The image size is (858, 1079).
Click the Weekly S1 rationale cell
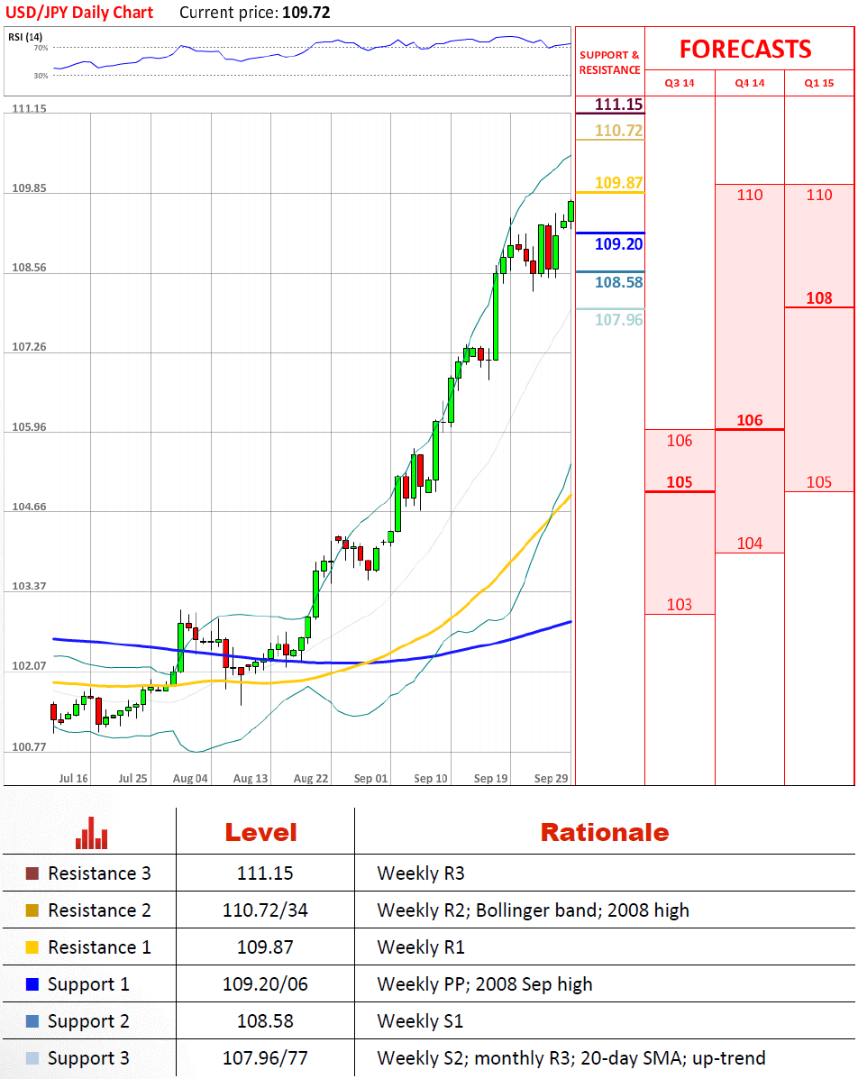click(420, 1021)
